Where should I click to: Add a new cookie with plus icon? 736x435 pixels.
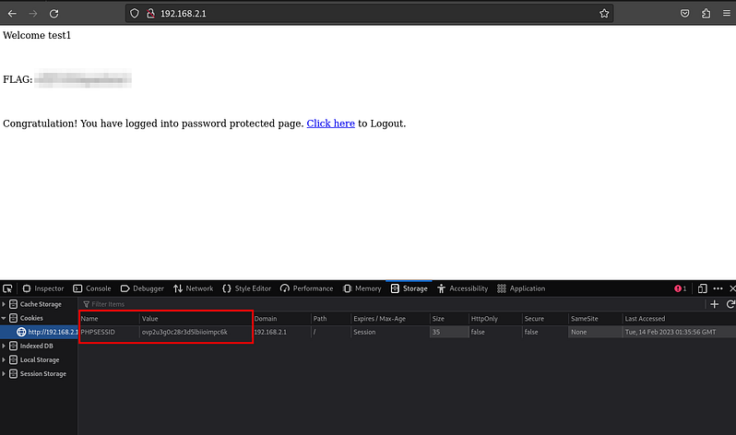(714, 304)
